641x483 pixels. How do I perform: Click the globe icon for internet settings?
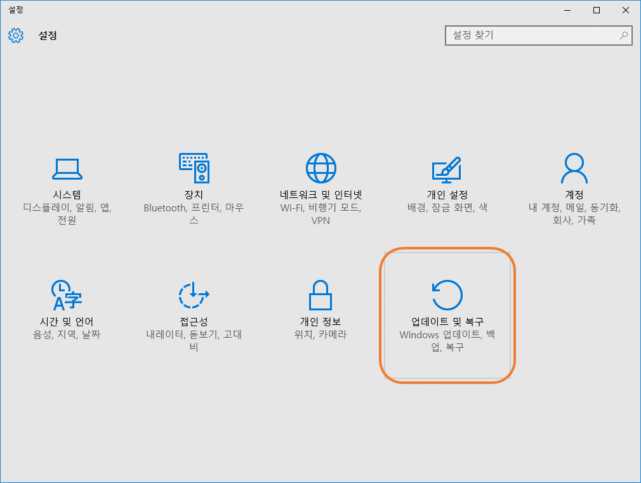pyautogui.click(x=320, y=168)
